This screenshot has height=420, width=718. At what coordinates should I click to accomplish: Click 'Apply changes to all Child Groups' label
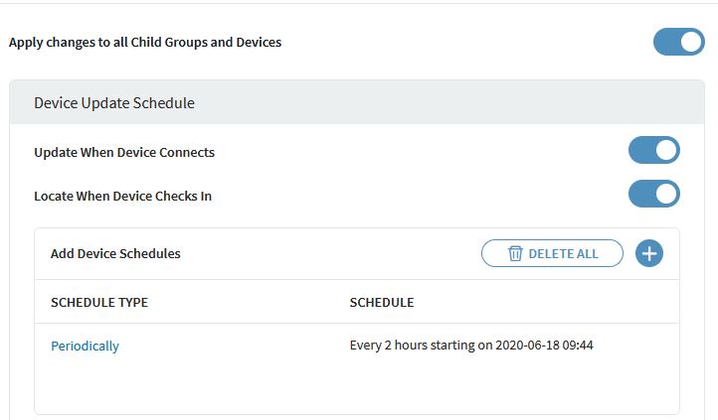[145, 43]
